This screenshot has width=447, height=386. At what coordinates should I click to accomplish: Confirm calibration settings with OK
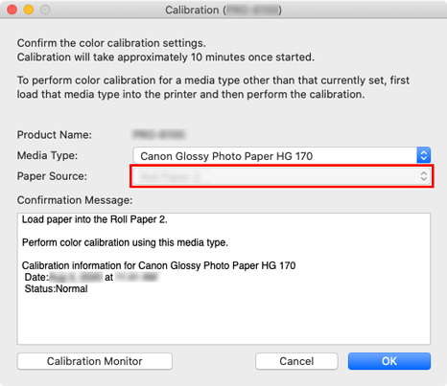389,361
